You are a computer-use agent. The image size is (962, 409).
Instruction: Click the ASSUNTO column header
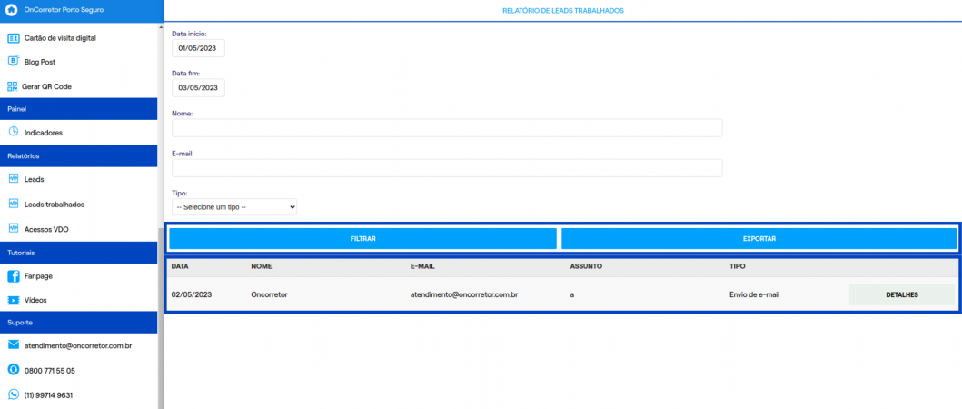pyautogui.click(x=586, y=267)
